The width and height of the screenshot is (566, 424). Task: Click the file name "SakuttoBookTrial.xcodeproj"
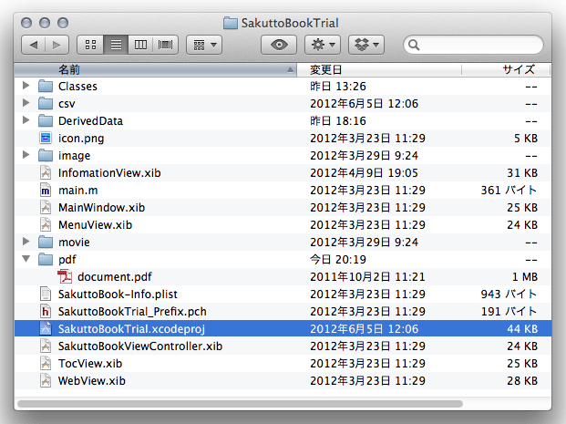click(x=131, y=329)
